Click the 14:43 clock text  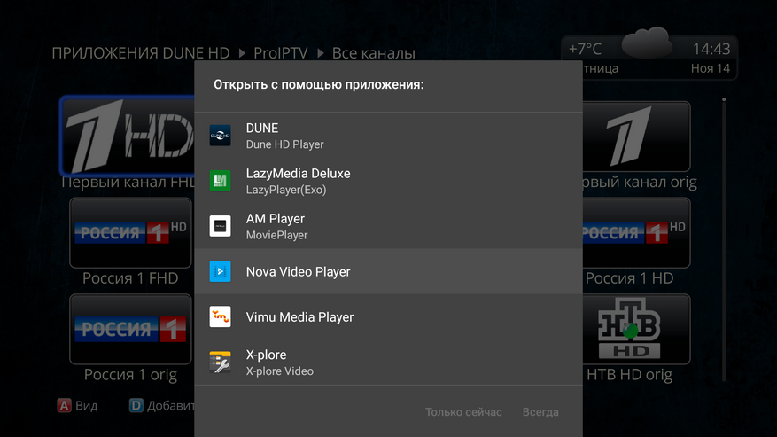pos(711,49)
